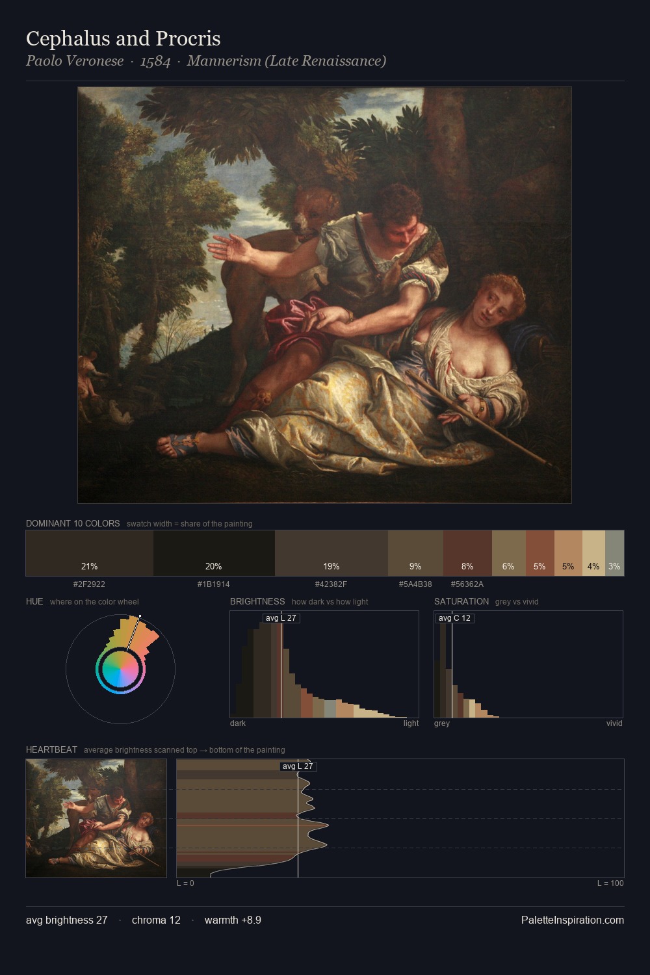Viewport: 650px width, 975px height.
Task: Click the title 'Cephalus and Procris'
Action: (123, 38)
